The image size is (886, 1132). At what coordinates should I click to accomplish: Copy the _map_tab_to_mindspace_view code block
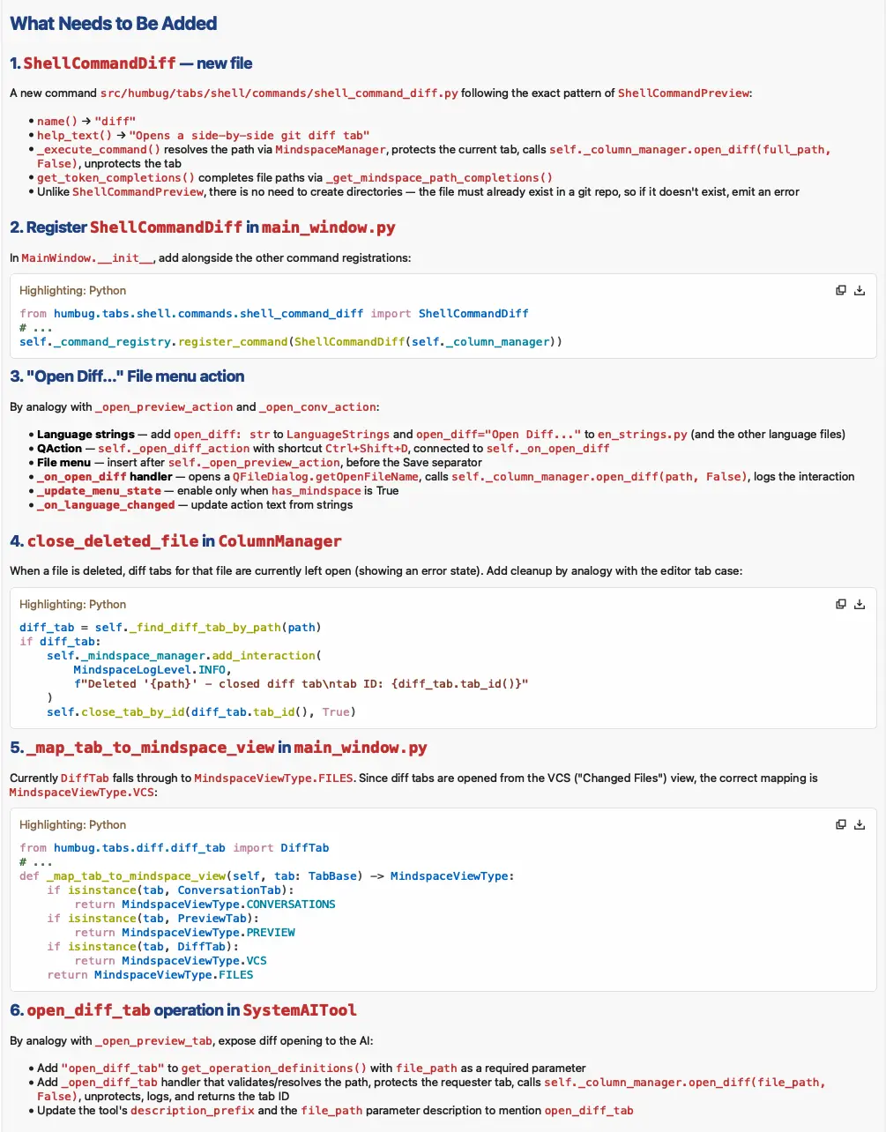[x=840, y=823]
